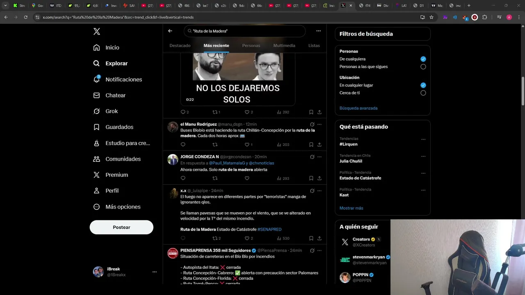Open more menu on PIENSAPRENSA post
Viewport: 525px width, 295px height.
(320, 250)
